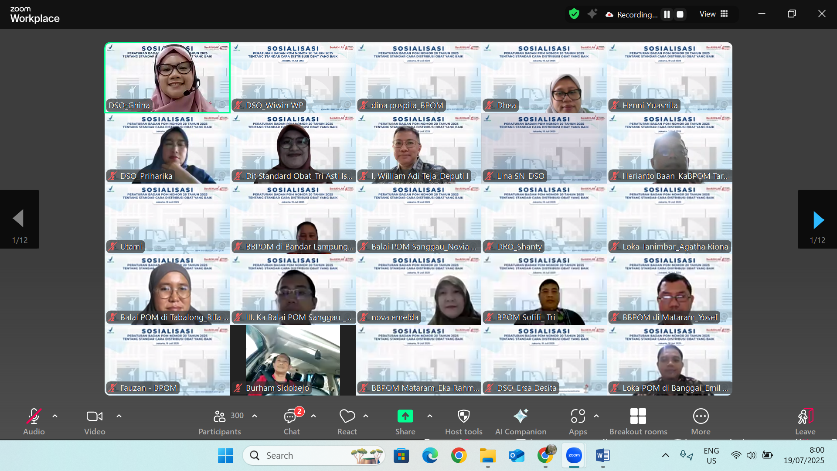Expand participants options chevron
The width and height of the screenshot is (837, 471).
(255, 416)
